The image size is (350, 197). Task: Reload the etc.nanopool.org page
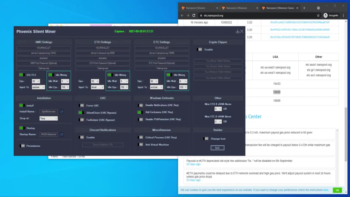click(x=194, y=16)
